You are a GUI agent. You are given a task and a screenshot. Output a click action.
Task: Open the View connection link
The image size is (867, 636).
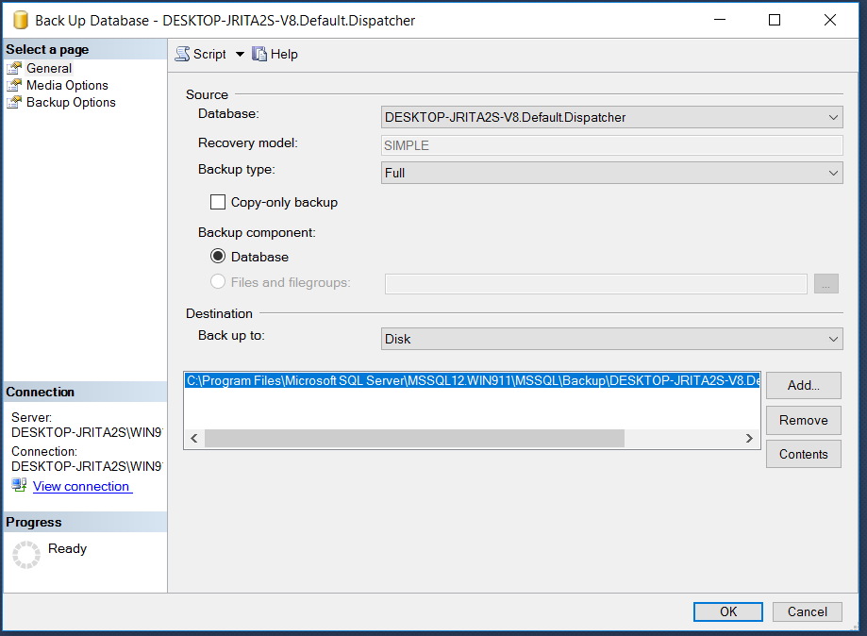pyautogui.click(x=81, y=486)
